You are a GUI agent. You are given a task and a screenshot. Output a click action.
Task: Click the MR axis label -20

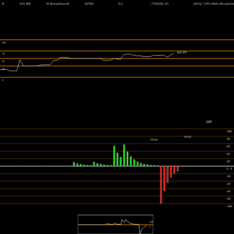pyautogui.click(x=228, y=176)
